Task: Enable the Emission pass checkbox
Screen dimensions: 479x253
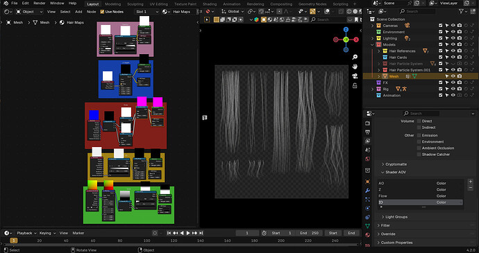Action: [419, 135]
